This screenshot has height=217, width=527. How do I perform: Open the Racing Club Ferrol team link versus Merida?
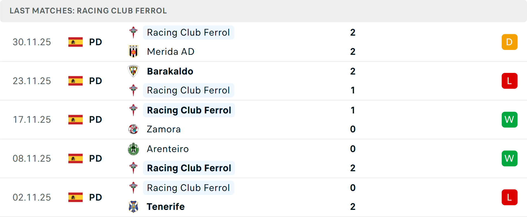point(189,32)
